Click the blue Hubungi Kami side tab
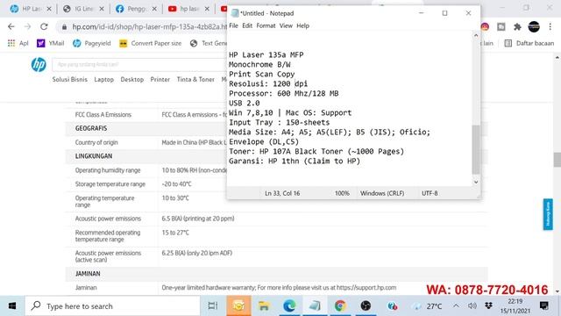 [548, 214]
